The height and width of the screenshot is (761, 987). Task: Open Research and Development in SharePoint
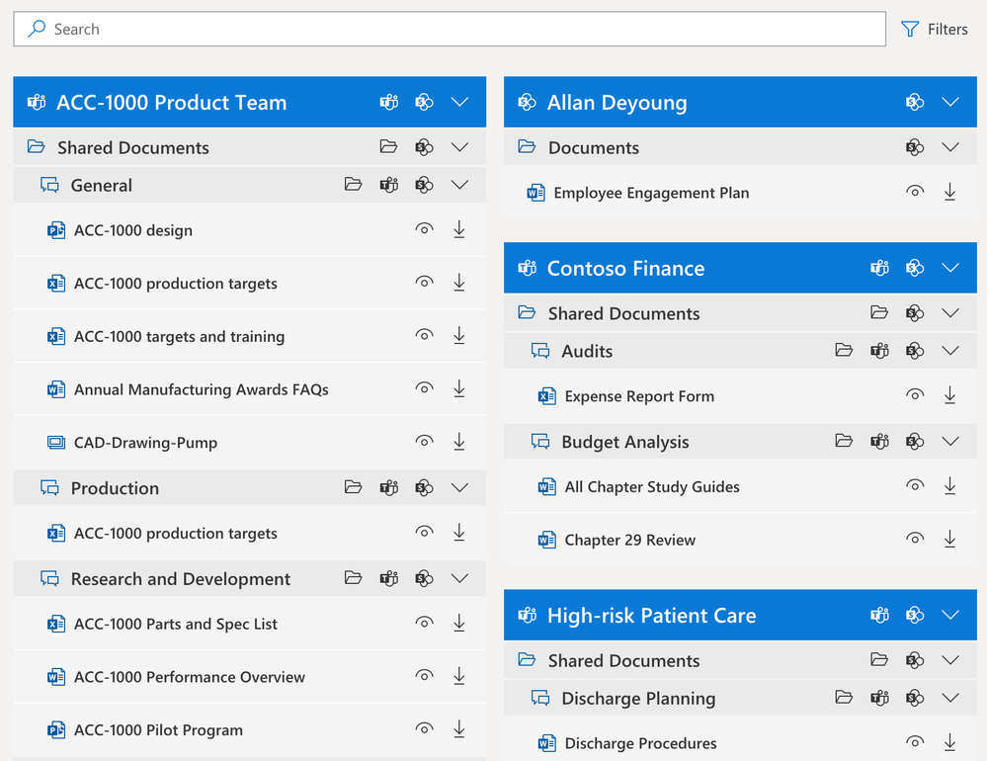[424, 578]
